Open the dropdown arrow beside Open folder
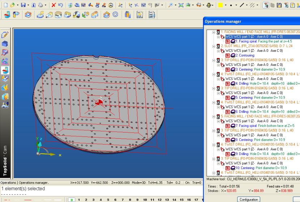The height and width of the screenshot is (202, 300). coord(18,5)
